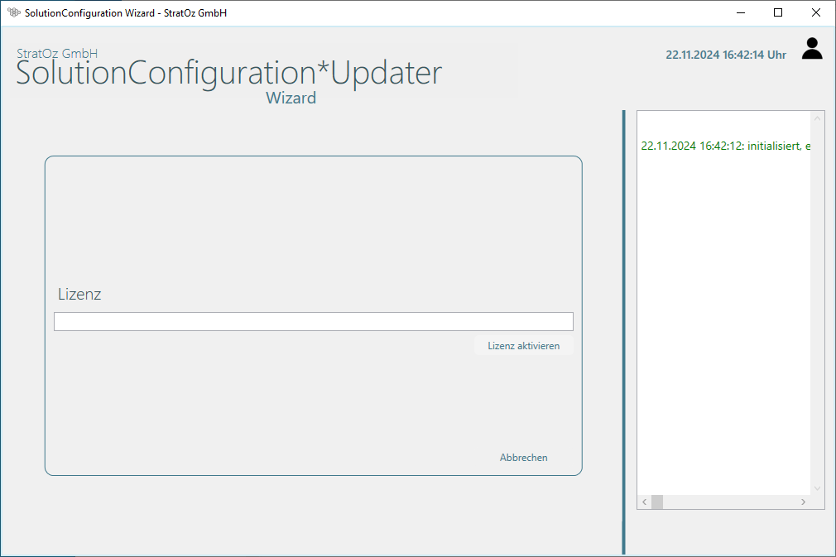Cancel the wizard with Abbrechen
Viewport: 836px width, 557px height.
coord(523,458)
